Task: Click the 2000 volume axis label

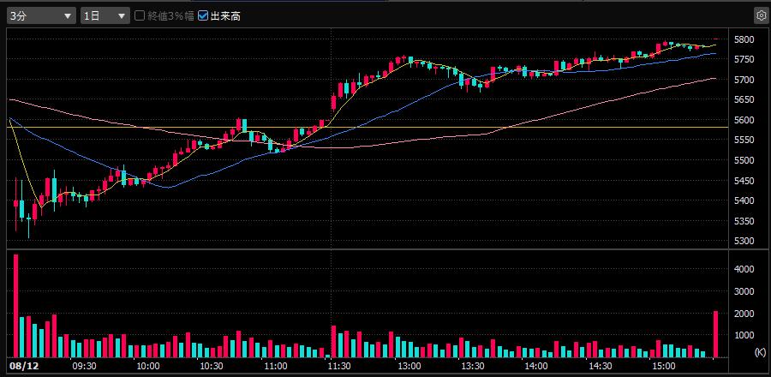Action: pos(743,313)
